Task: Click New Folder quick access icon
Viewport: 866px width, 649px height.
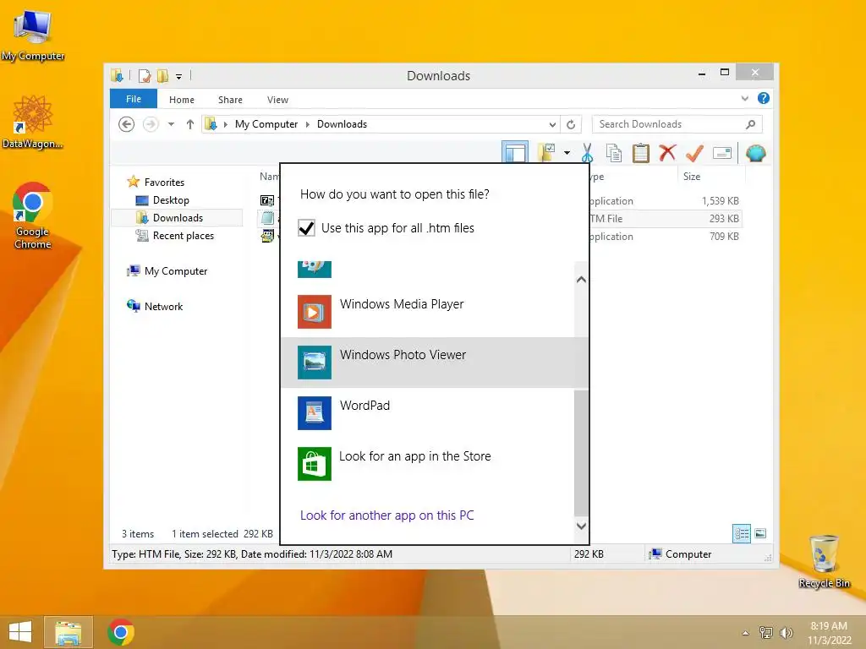Action: coord(163,75)
